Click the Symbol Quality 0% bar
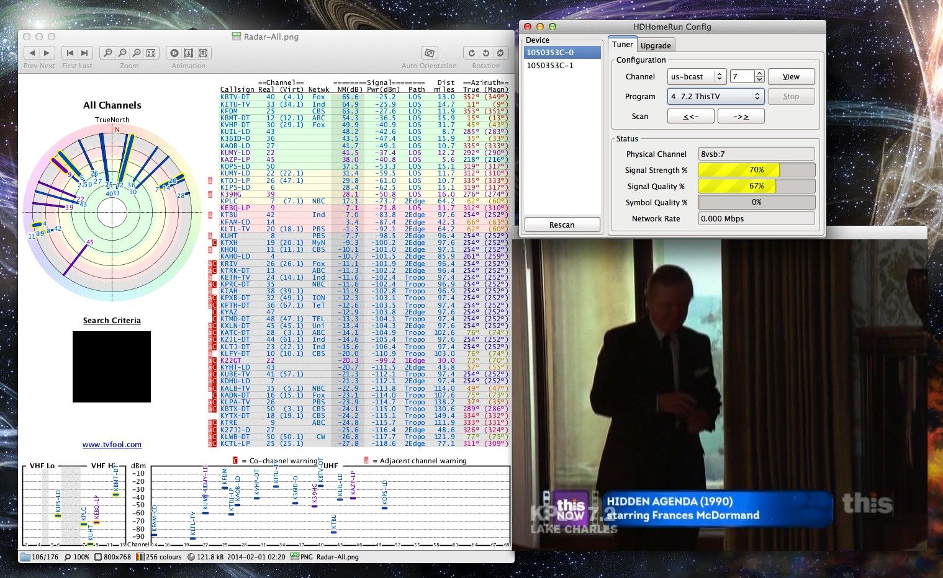This screenshot has height=578, width=943. coord(756,202)
